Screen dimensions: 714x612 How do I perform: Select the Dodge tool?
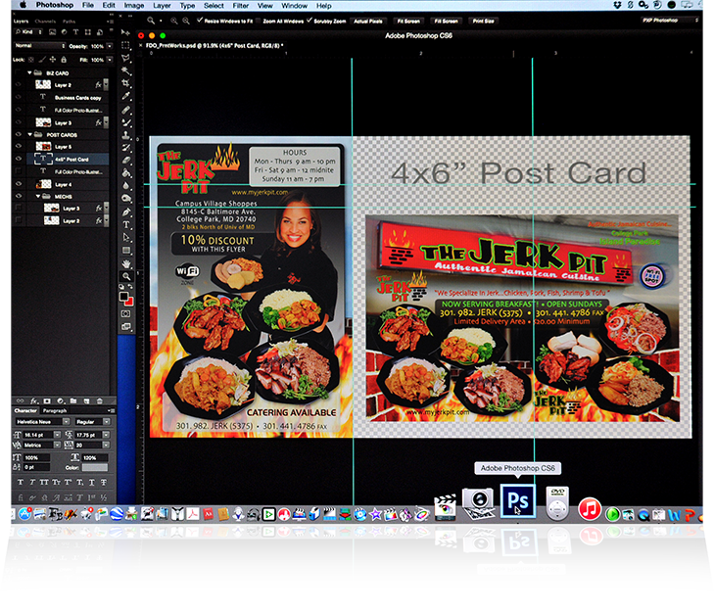pyautogui.click(x=126, y=199)
